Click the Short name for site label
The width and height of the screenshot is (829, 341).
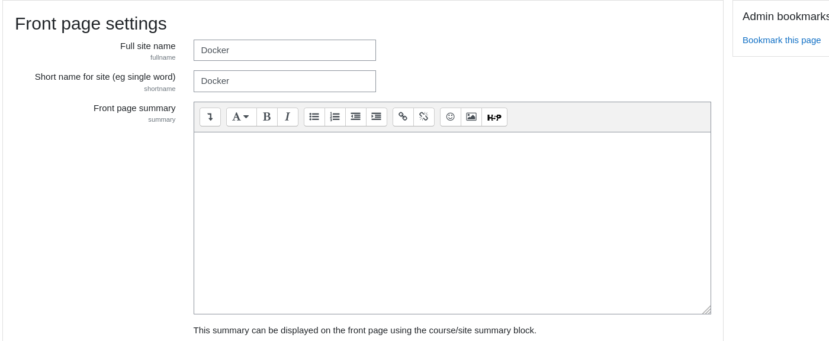coord(105,77)
